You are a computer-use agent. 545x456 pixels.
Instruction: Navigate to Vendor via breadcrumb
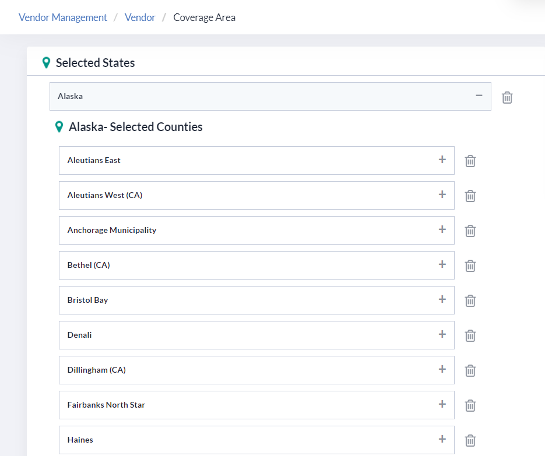pos(140,17)
